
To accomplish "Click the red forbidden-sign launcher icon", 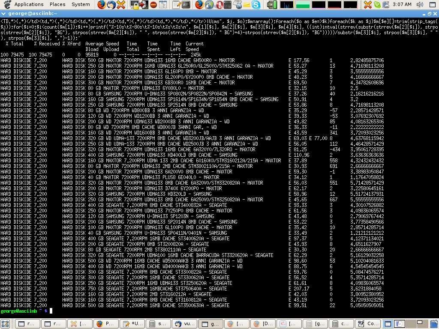I will point(153,5).
